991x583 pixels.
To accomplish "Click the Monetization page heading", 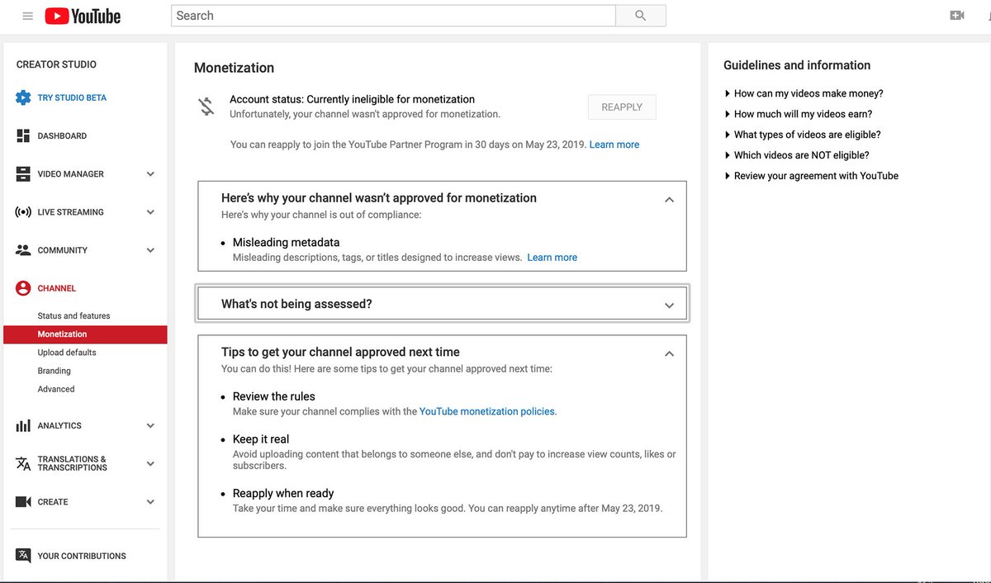I will coord(234,68).
